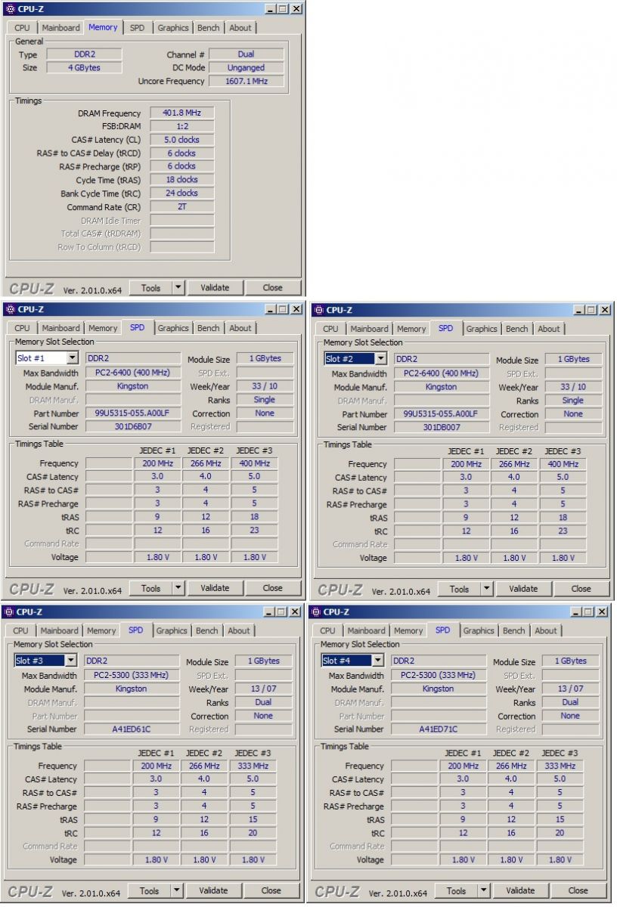Open Mainboard tab in Memory window
The height and width of the screenshot is (907, 617).
pos(60,28)
